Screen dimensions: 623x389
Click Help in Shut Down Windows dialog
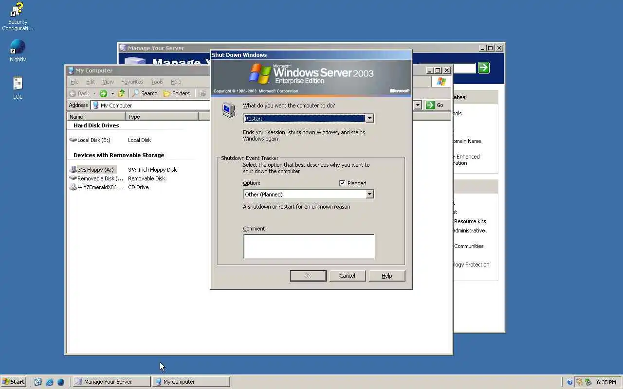[x=386, y=276]
